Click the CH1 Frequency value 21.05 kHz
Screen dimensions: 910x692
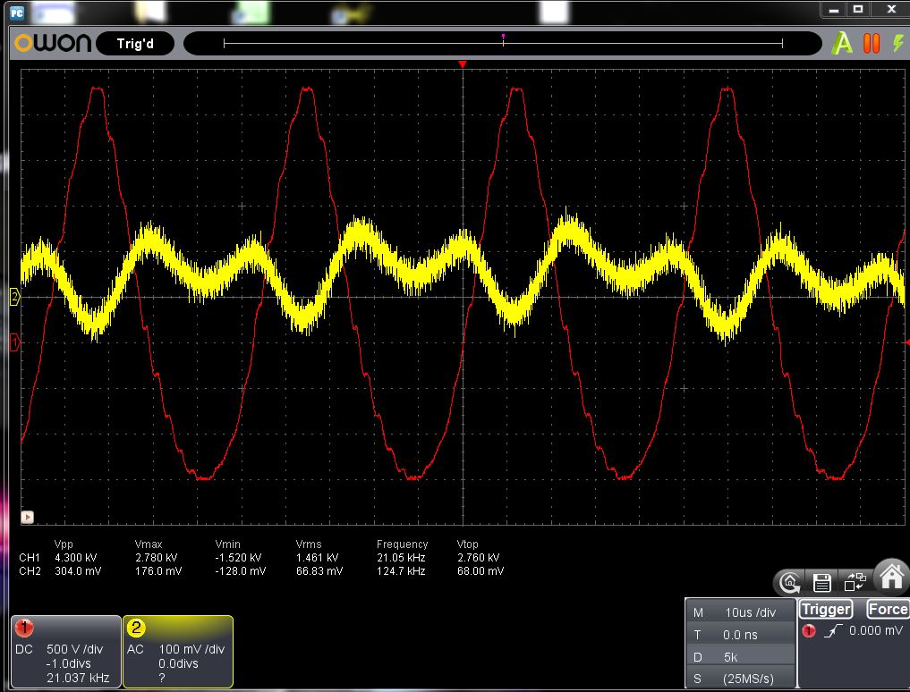(401, 557)
